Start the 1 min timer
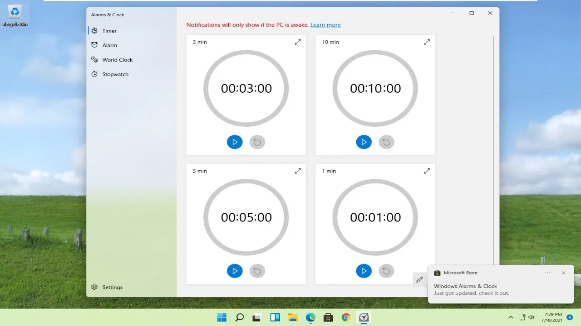The width and height of the screenshot is (581, 326). coord(364,271)
